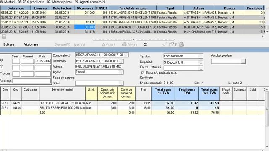The height and width of the screenshot is (151, 269).
Task: Click the Procura Numarul input field
Action: [x=27, y=74]
